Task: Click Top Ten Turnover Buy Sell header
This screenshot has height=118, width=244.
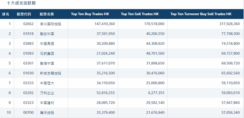Action: [x=201, y=14]
